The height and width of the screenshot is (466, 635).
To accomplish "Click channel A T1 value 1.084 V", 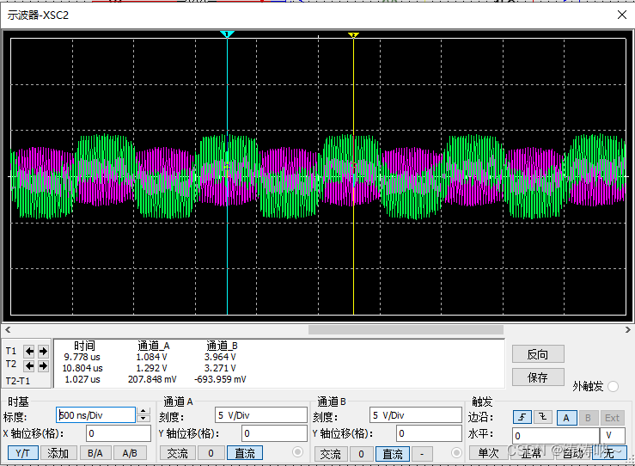I will tap(151, 357).
